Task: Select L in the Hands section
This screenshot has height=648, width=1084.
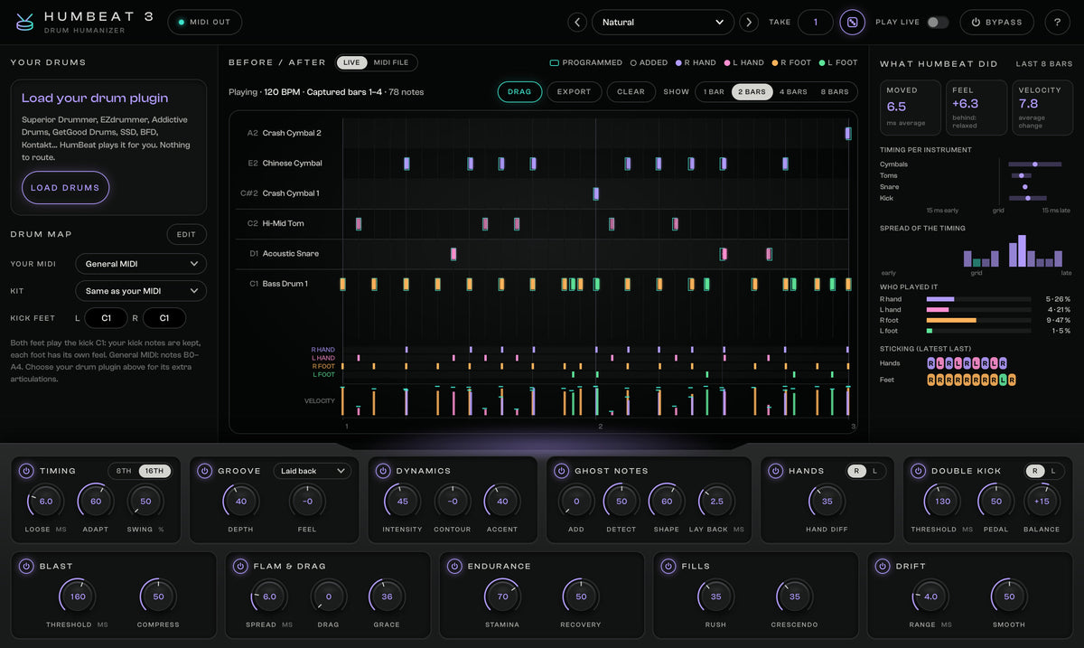Action: (x=874, y=471)
